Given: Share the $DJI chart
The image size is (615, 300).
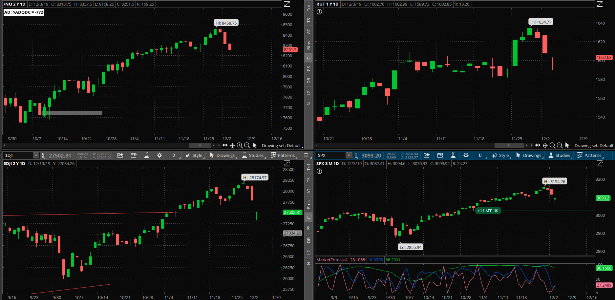Looking at the screenshot, I should tap(120, 155).
